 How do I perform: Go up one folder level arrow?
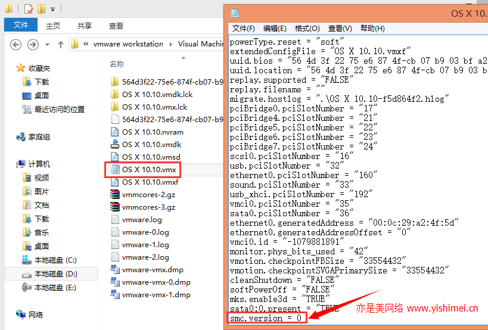pos(61,45)
